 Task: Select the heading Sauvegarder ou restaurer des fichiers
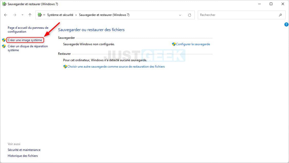pos(91,30)
